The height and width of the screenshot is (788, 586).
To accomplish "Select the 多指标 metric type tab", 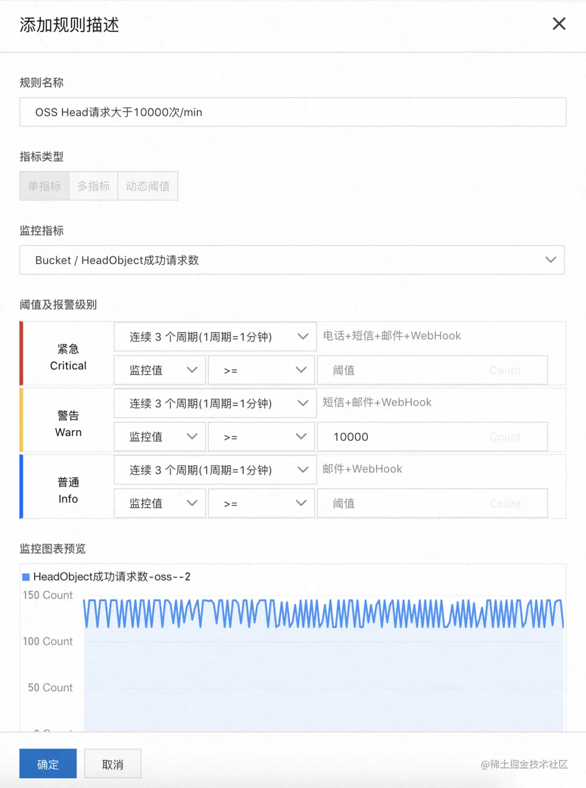I will tap(93, 186).
